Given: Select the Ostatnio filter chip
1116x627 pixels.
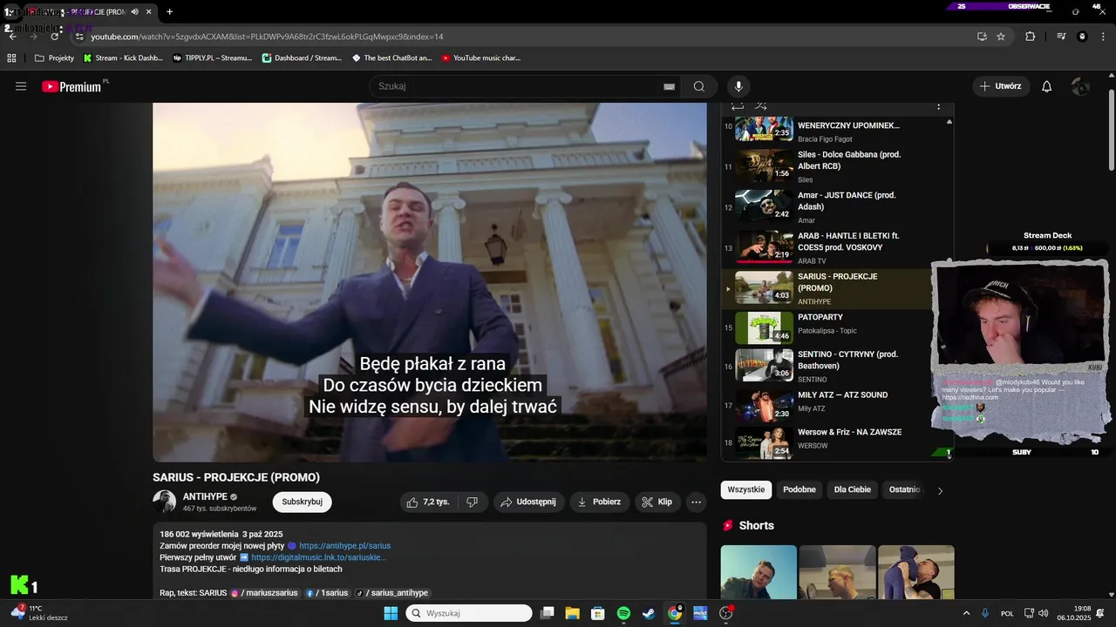Looking at the screenshot, I should tap(903, 489).
